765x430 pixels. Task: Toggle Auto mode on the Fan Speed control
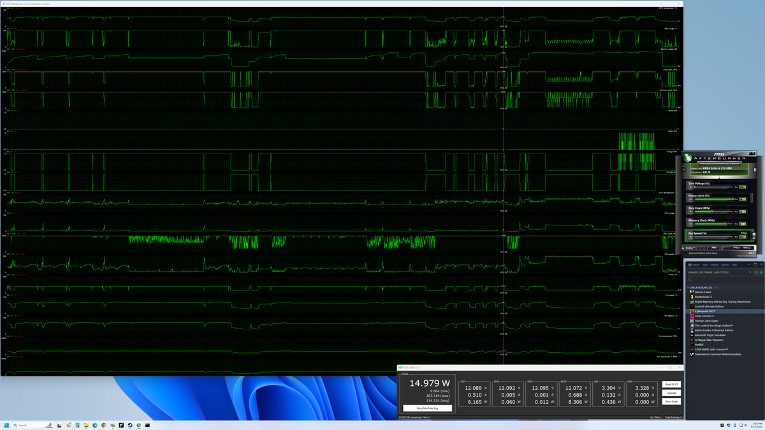(x=742, y=233)
